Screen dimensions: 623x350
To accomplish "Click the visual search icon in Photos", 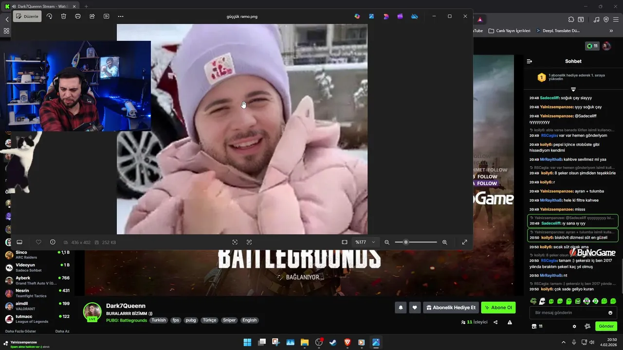I will 235,242.
